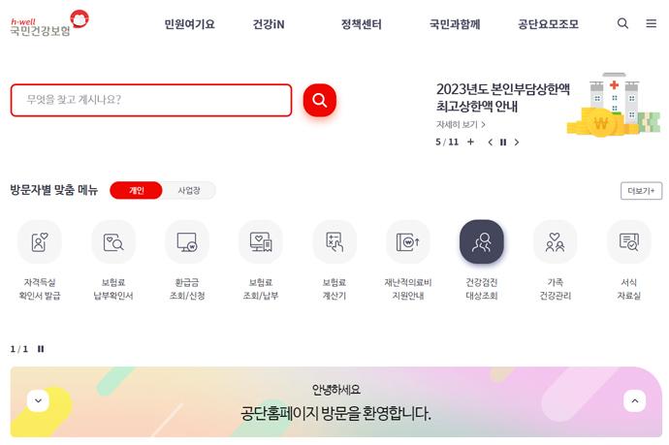
Task: Select highlighted 건강검진 대상조회 icon
Action: (x=482, y=242)
